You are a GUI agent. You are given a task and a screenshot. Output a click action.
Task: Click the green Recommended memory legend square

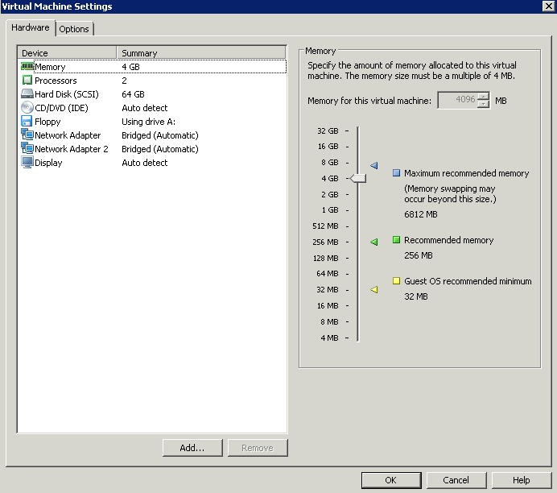[x=397, y=240]
